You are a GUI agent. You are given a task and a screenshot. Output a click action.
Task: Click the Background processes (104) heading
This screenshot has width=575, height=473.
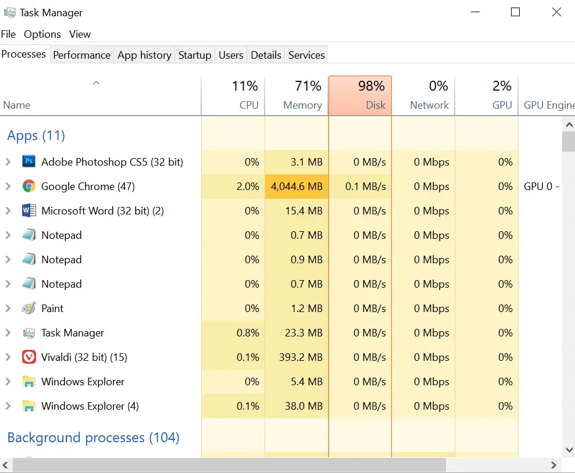pos(94,438)
